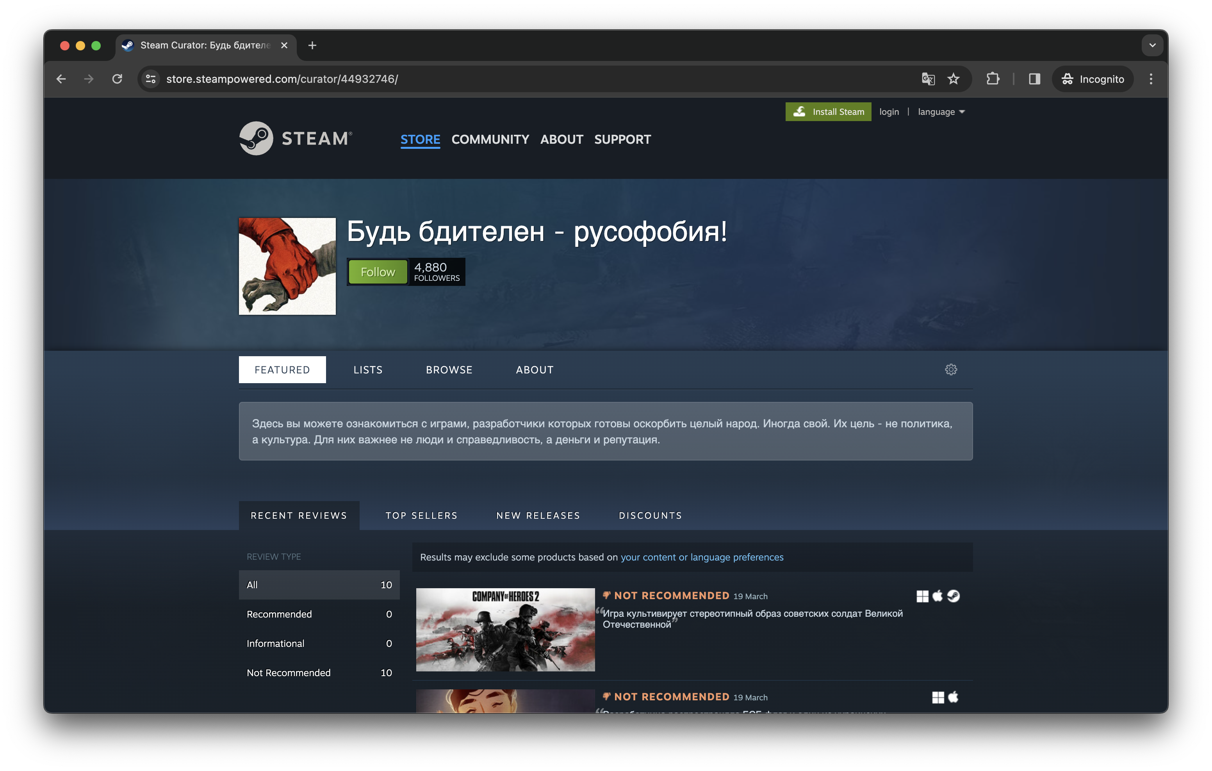Open Chrome three-dot menu

coord(1151,79)
